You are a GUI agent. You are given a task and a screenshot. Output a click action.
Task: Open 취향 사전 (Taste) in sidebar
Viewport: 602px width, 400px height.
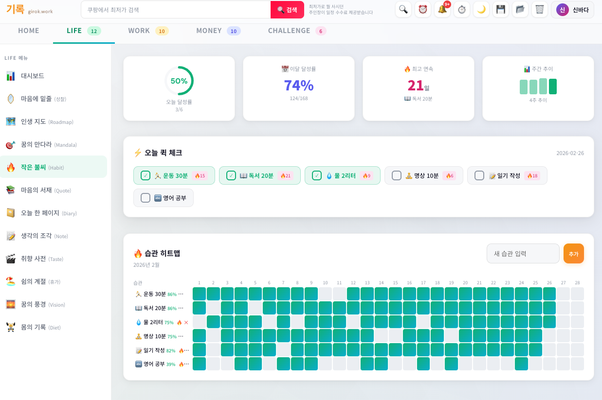(54, 259)
